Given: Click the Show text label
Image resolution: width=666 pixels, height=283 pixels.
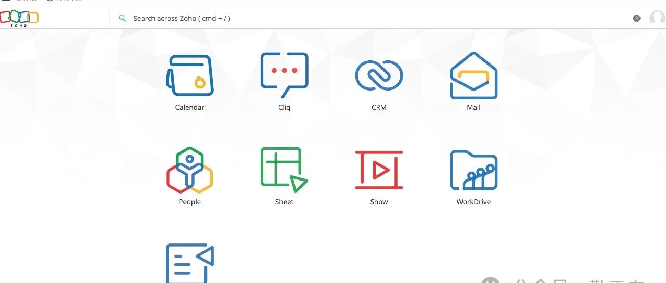Looking at the screenshot, I should coord(379,202).
